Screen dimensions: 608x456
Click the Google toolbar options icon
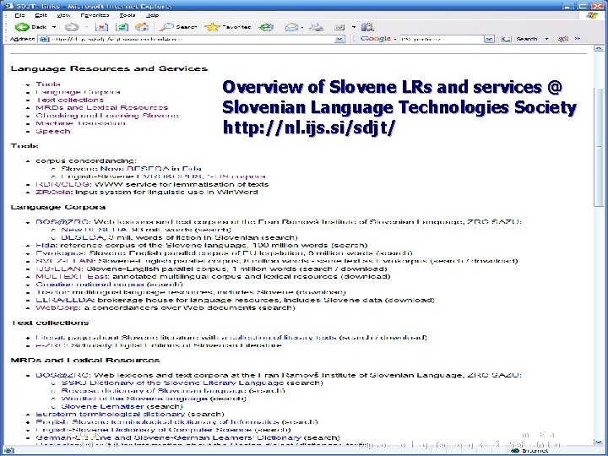pyautogui.click(x=562, y=39)
